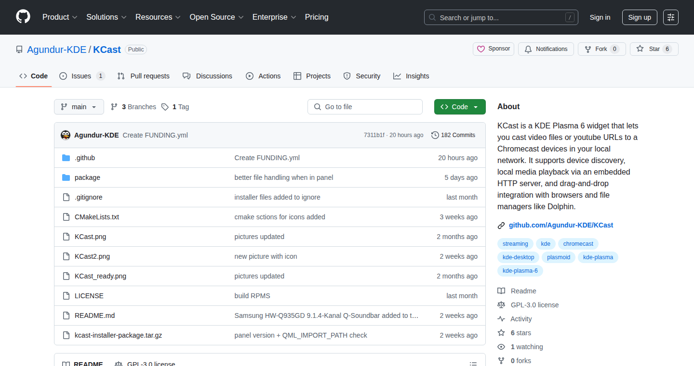Open the github.com/Agundur-KDE/KCast website link
Viewport: 694px width, 366px height.
tap(561, 225)
